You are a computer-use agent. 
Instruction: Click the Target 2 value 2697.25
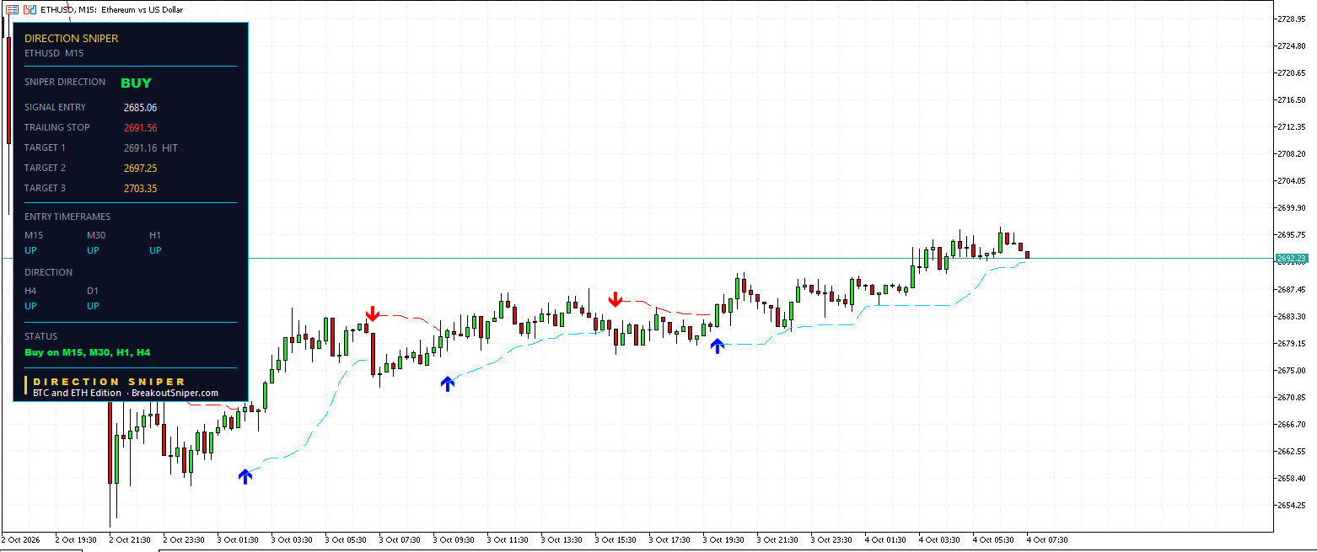coord(140,169)
